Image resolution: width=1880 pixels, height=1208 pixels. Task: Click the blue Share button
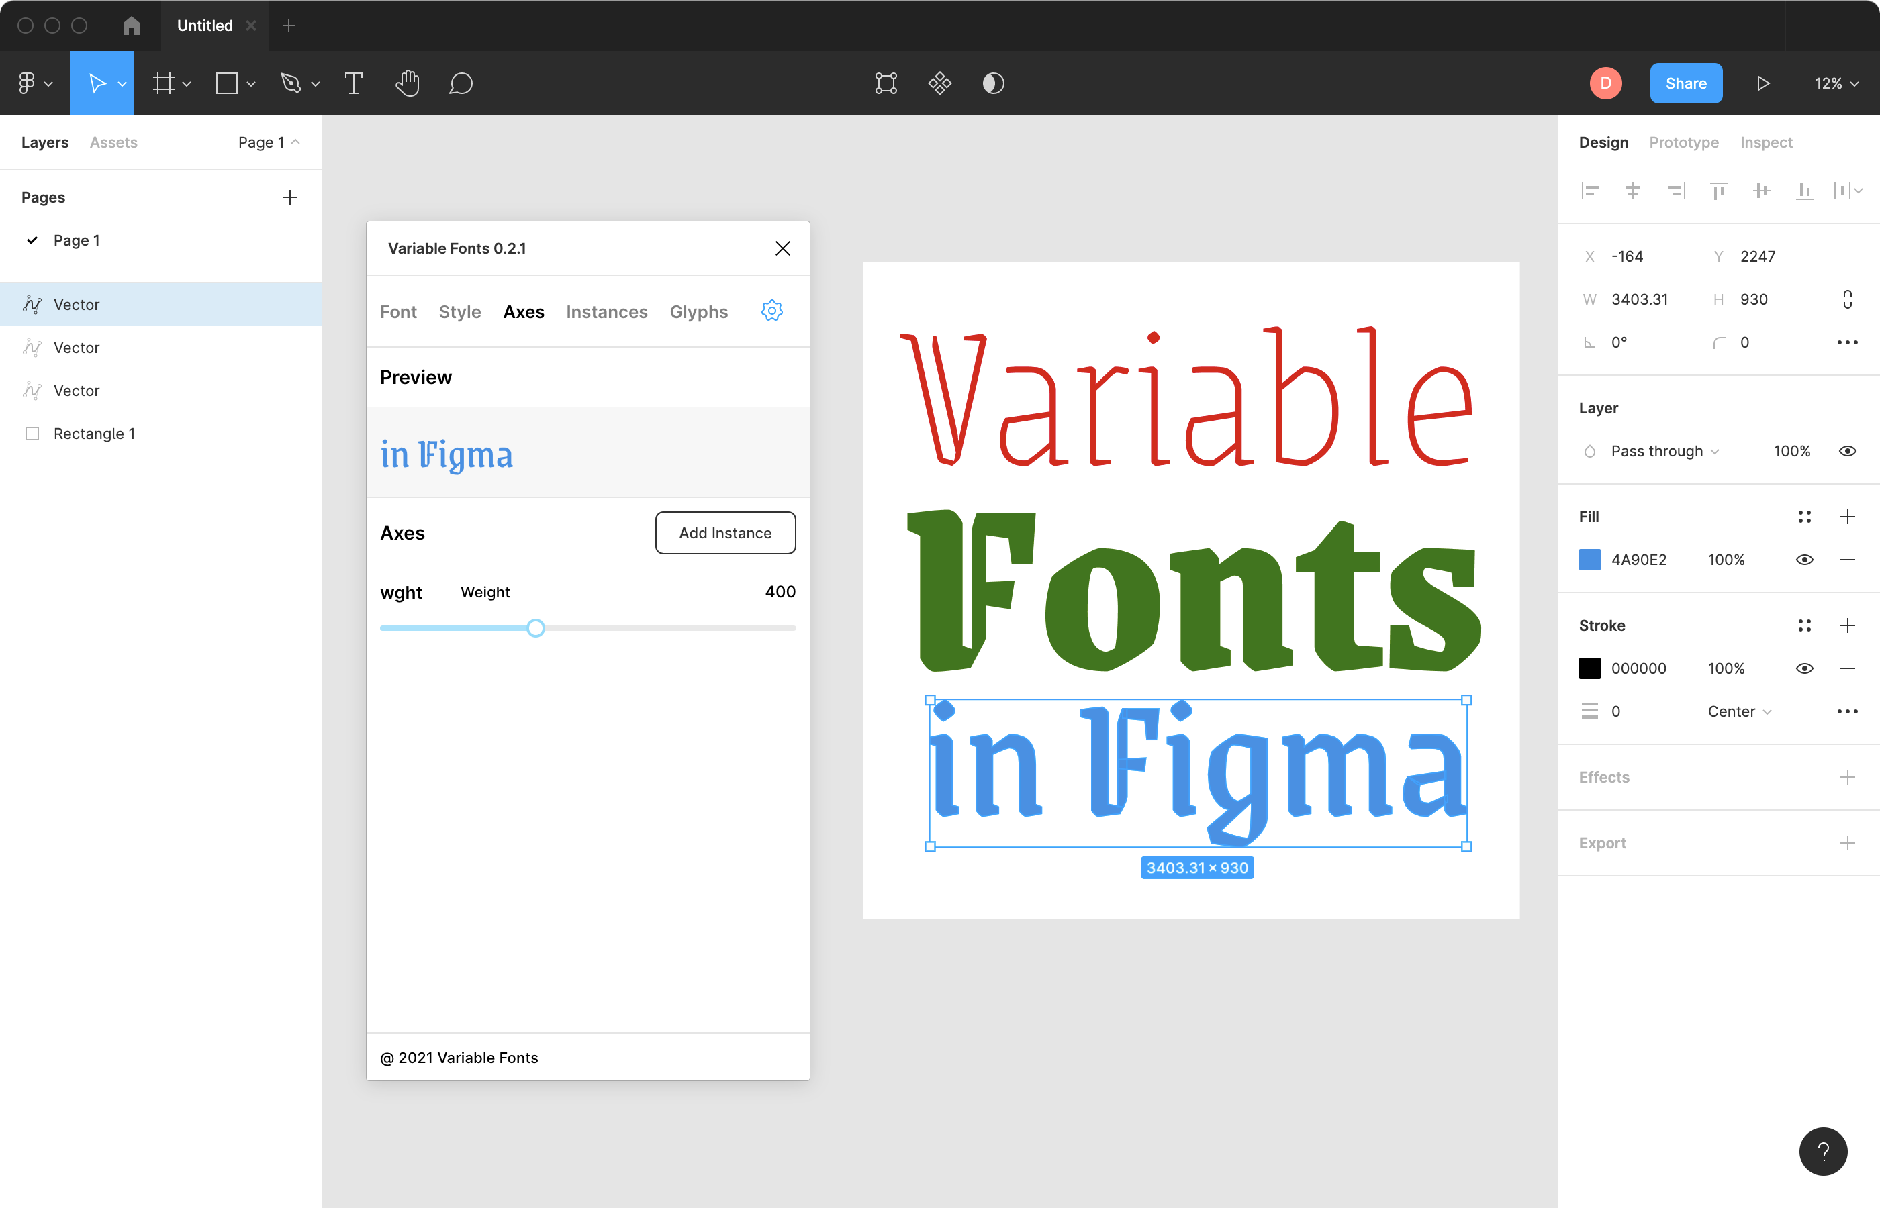pyautogui.click(x=1685, y=83)
